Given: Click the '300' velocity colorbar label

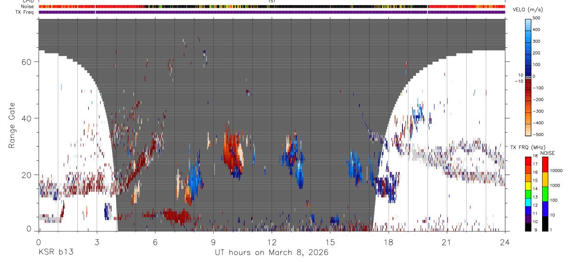Looking at the screenshot, I should pos(537,41).
